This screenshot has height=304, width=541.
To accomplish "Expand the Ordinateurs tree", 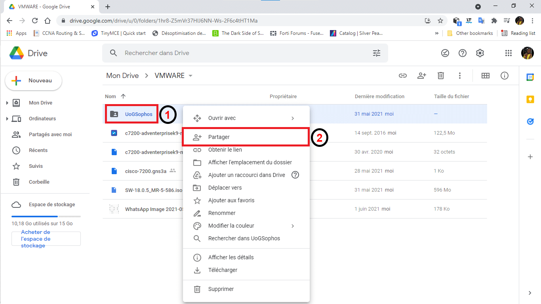I will 7,119.
